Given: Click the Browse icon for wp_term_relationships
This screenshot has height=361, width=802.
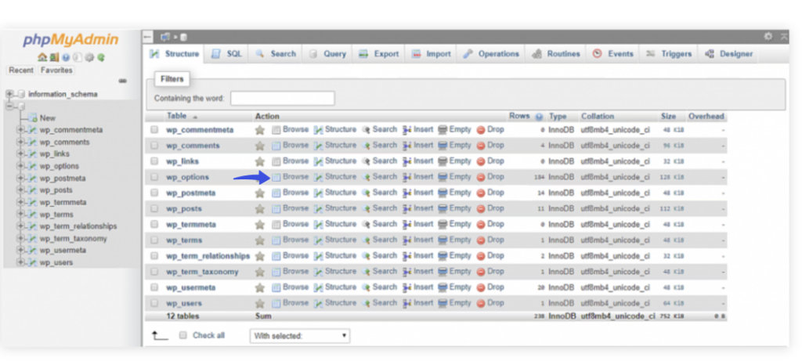Looking at the screenshot, I should tap(276, 255).
